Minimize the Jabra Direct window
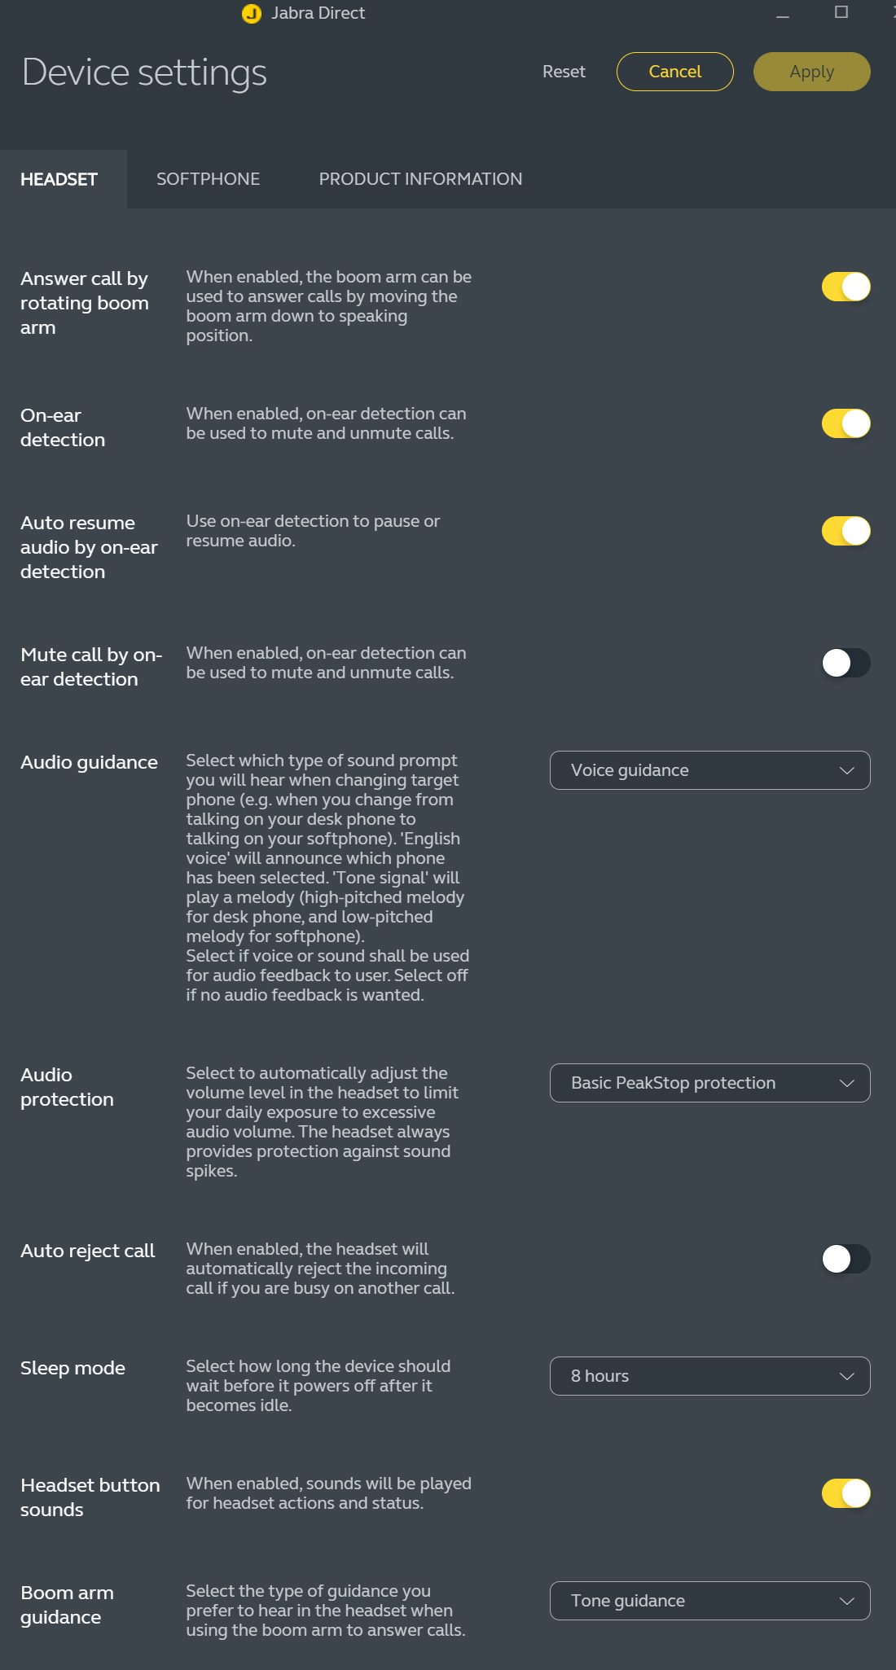Image resolution: width=896 pixels, height=1670 pixels. [783, 14]
